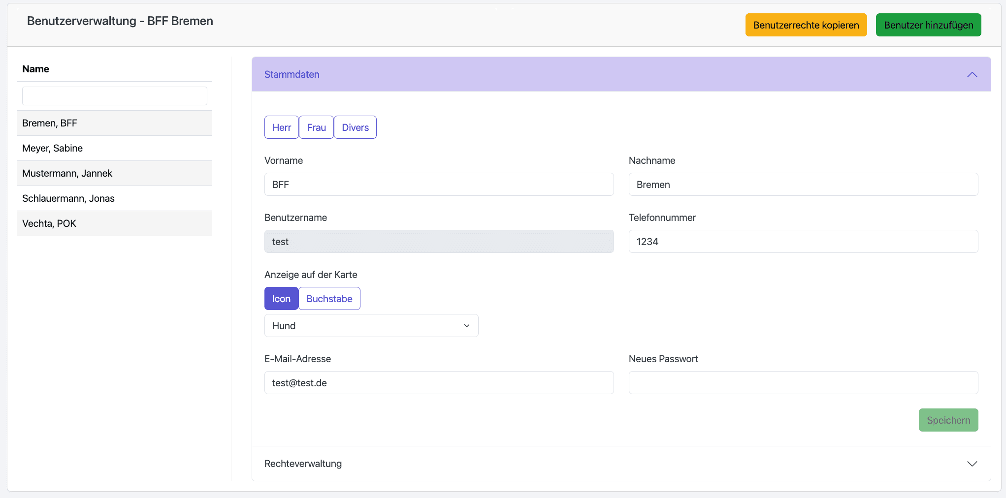Screen dimensions: 1006x498
Task: Select the Frau salutation option
Action: (316, 127)
